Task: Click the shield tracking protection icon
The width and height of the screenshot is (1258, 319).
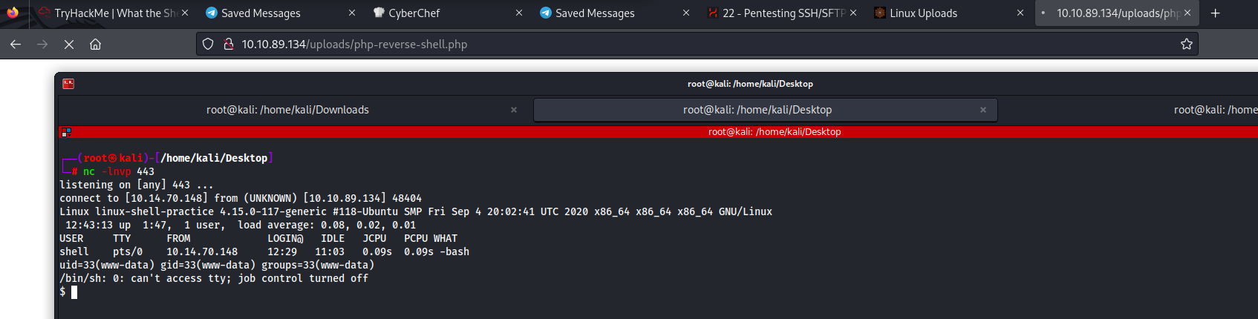Action: coord(208,45)
